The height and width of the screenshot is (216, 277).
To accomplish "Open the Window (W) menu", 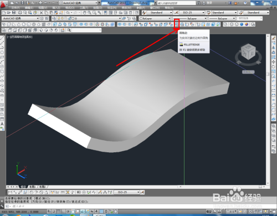I will click(x=155, y=8).
